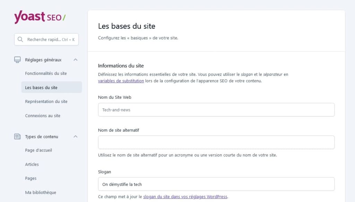Viewport: 355px width, 202px height.
Task: Click the document icon beside Types de contenu
Action: [17, 137]
